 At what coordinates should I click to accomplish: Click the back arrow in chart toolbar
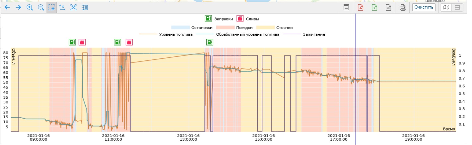click(7, 7)
